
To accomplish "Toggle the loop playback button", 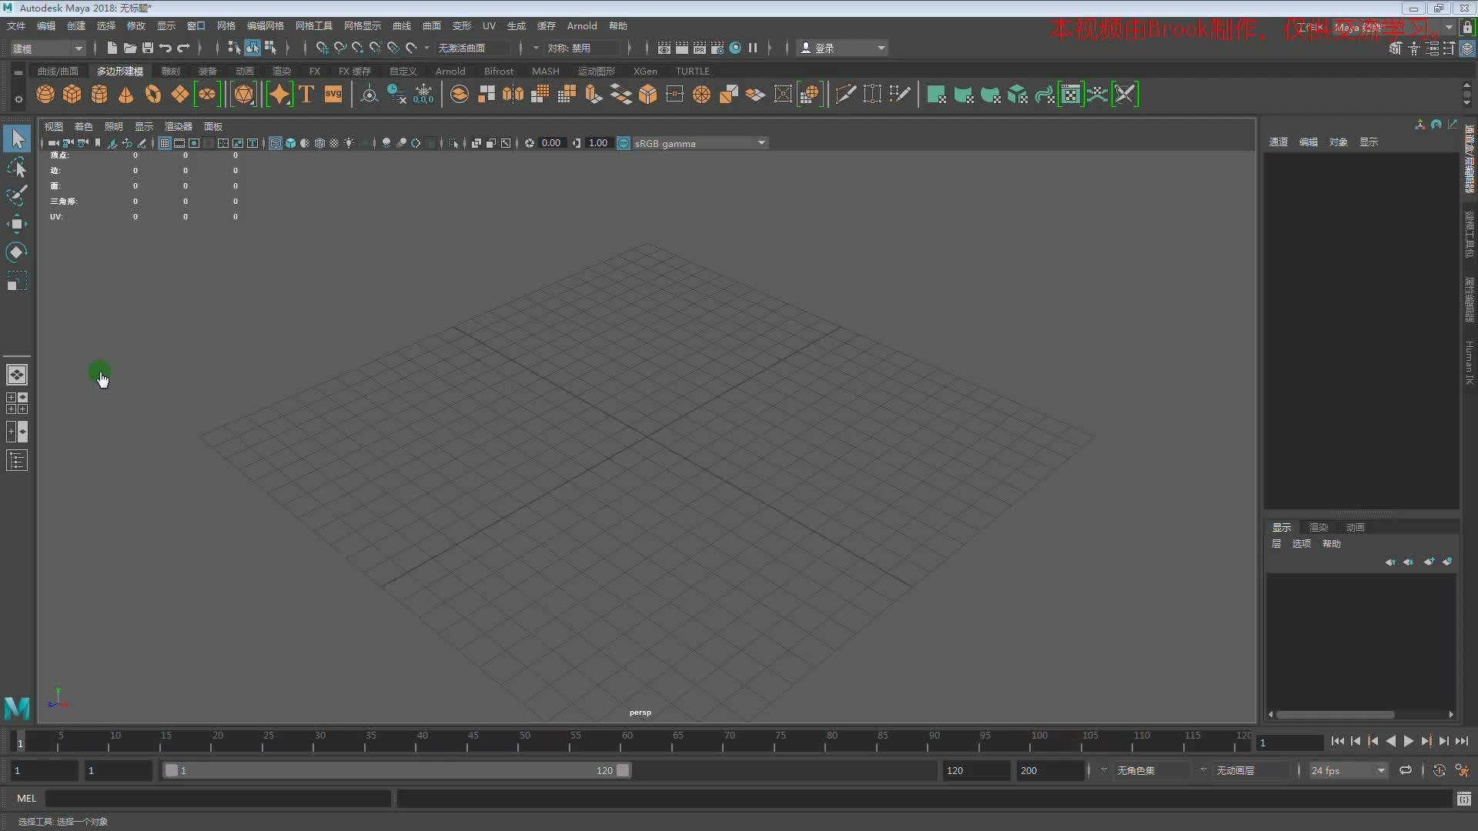I will [1406, 770].
